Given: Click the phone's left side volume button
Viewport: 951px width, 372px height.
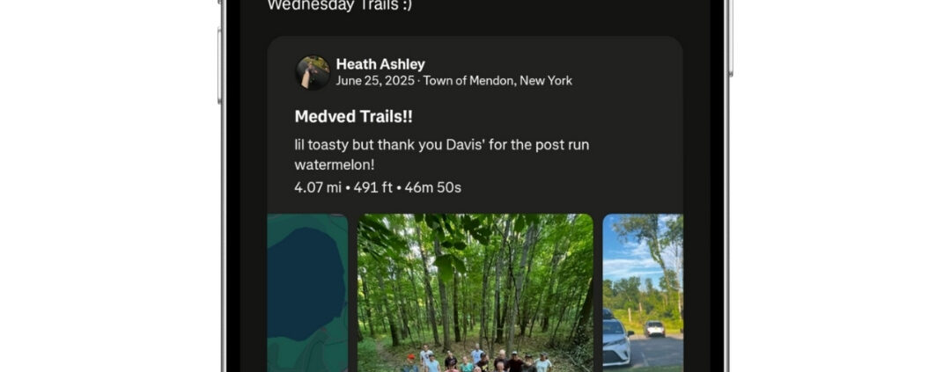Looking at the screenshot, I should tap(219, 65).
